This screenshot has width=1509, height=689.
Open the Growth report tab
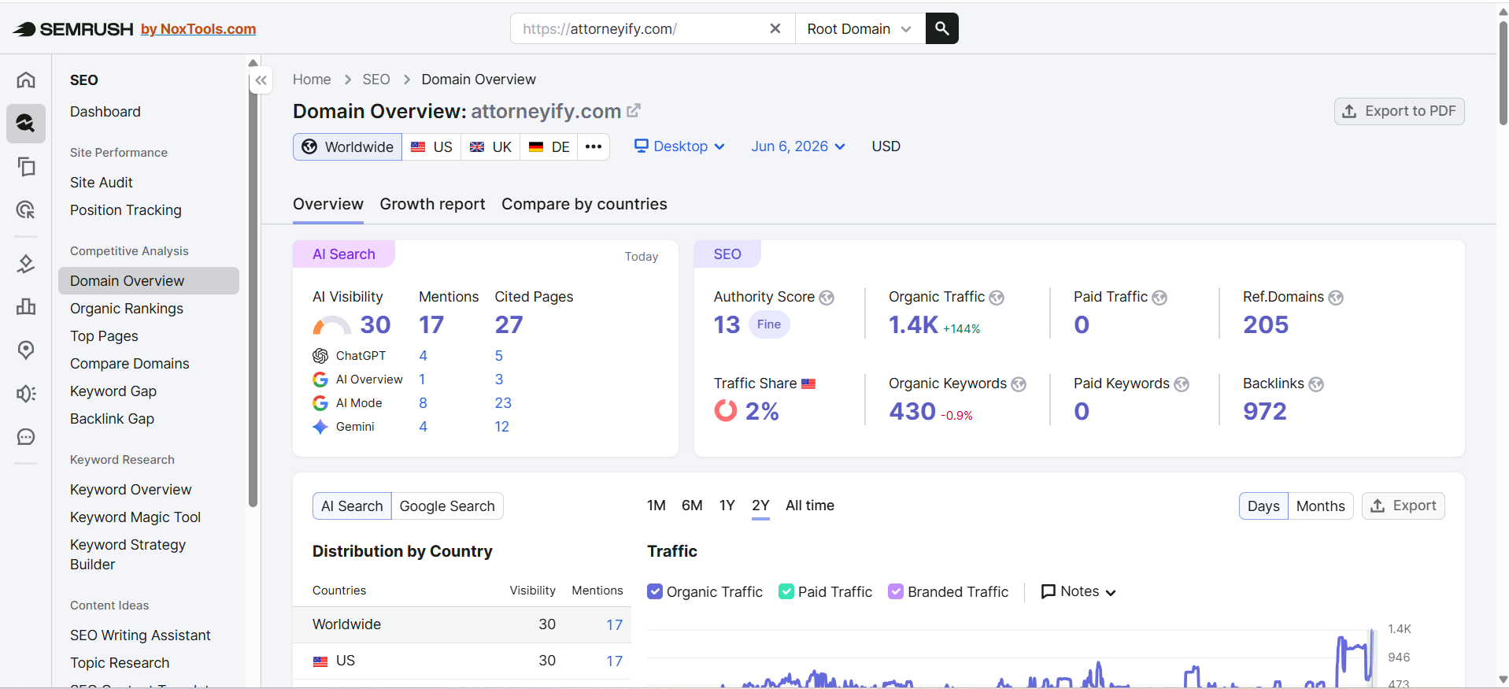click(432, 204)
